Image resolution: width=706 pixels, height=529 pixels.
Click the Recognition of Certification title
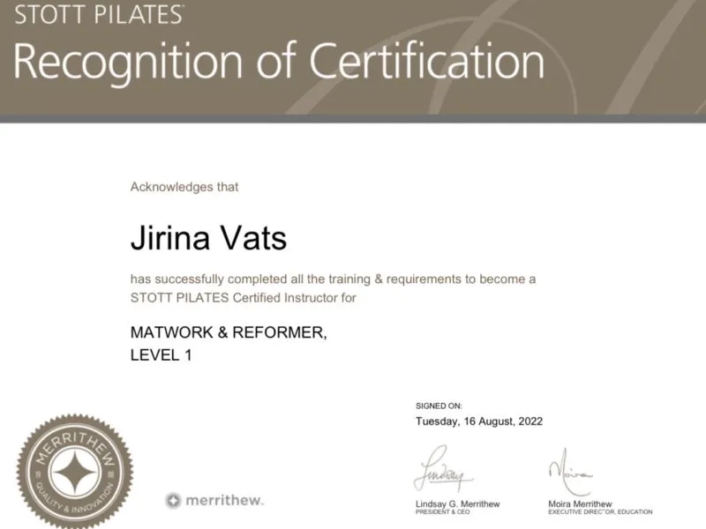[279, 63]
